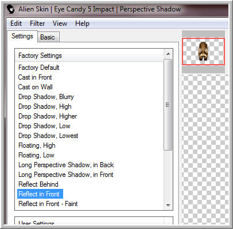Screen dimensions: 233x229
Task: Pick the Drop Shadow, Blurry preset
Action: 46,97
